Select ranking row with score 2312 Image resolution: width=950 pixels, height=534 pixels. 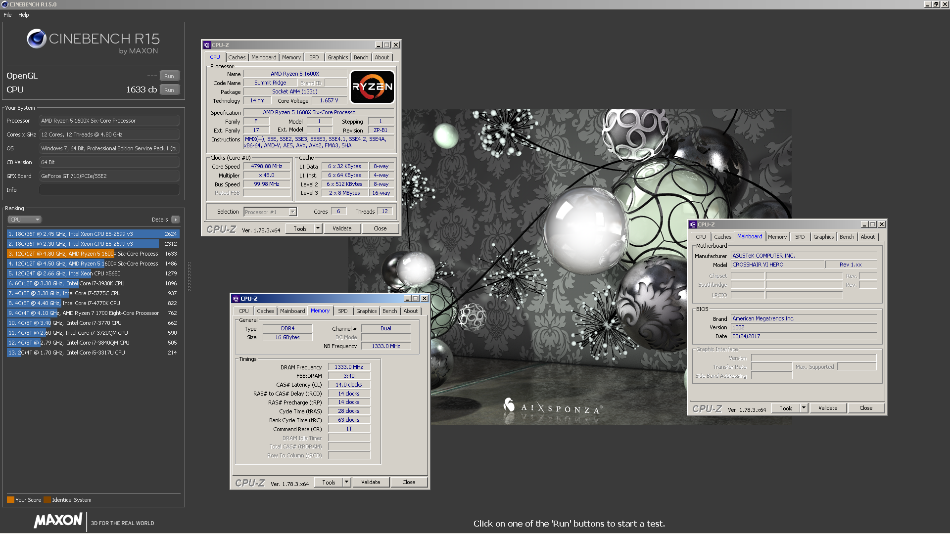pos(93,244)
